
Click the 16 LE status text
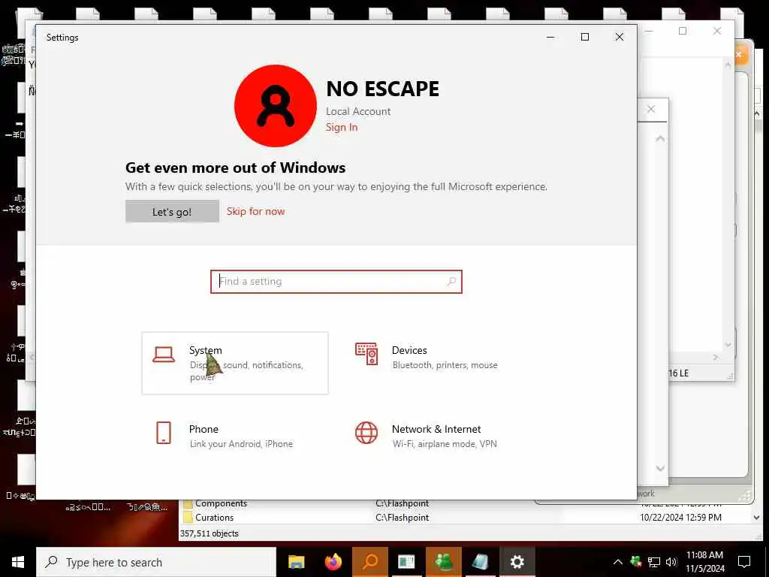click(679, 373)
